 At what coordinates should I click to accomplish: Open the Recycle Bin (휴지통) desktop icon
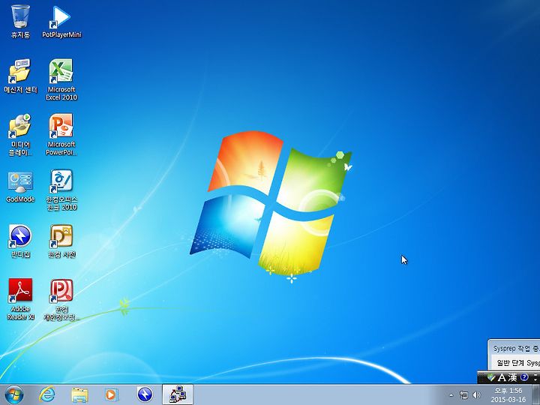click(21, 21)
